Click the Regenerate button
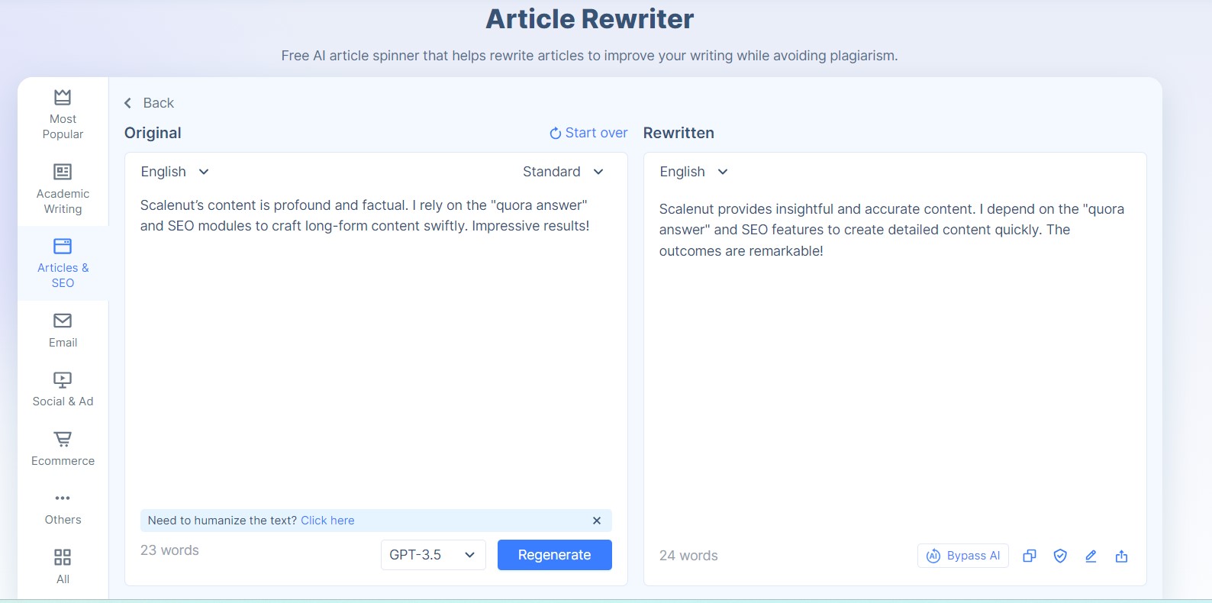The height and width of the screenshot is (603, 1212). pos(554,555)
